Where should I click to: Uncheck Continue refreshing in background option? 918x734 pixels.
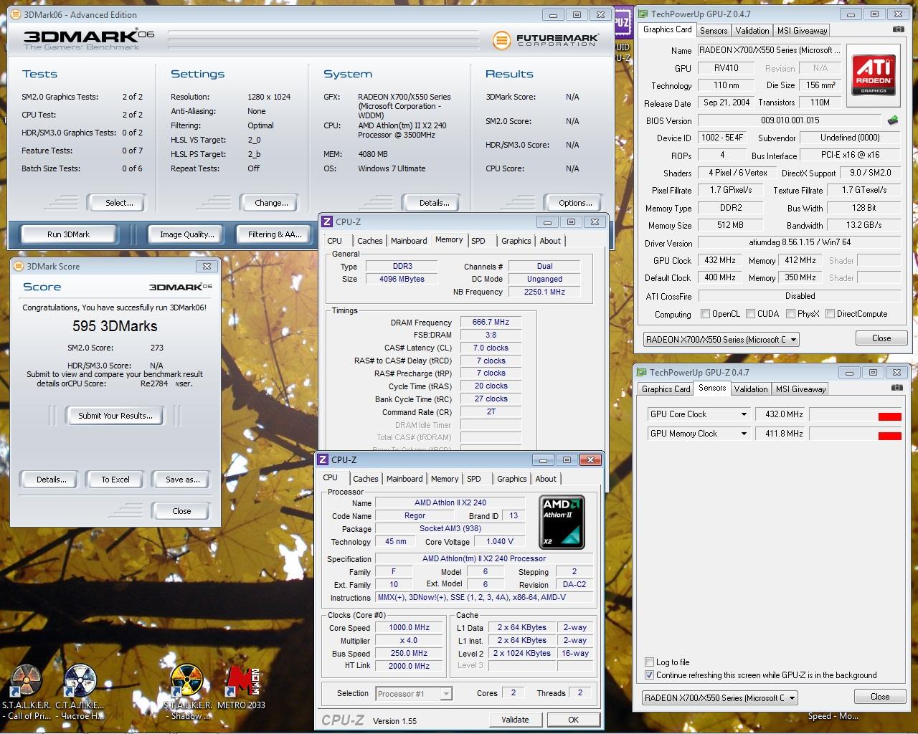649,675
